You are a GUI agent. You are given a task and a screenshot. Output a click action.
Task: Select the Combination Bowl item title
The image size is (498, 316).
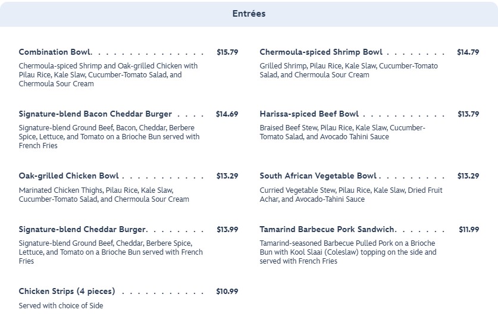coord(55,52)
